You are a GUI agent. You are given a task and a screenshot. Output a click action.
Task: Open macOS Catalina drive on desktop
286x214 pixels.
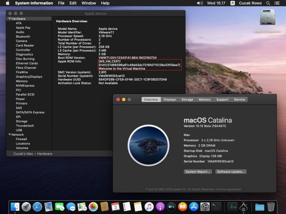point(268,20)
